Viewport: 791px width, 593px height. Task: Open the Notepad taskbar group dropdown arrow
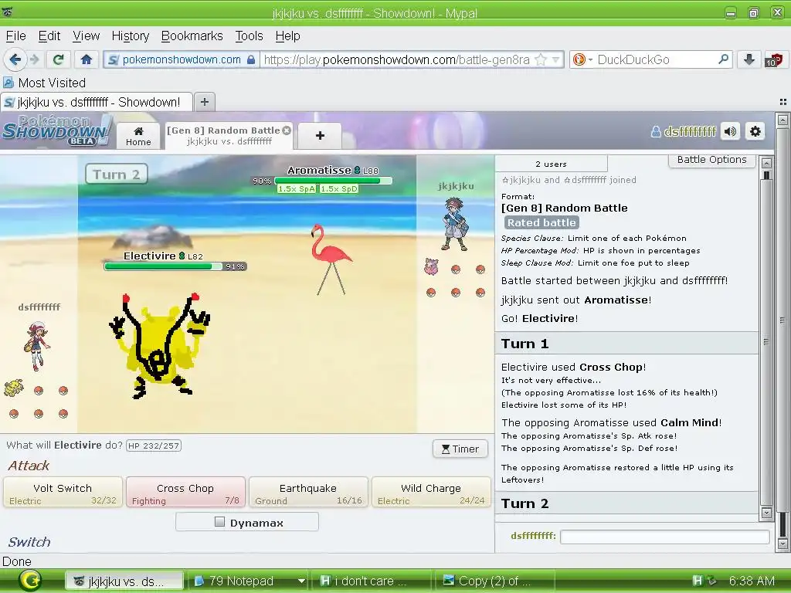[301, 581]
